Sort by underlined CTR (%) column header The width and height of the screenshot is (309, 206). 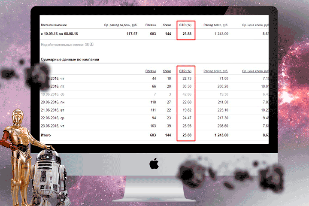coord(185,71)
